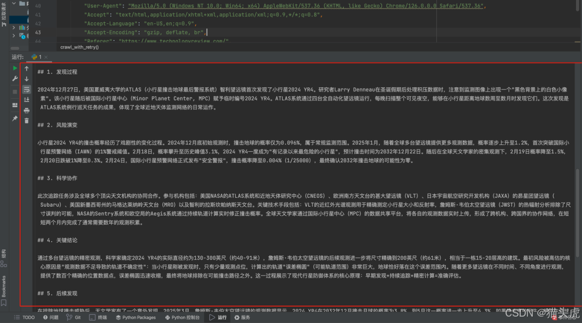Click the heading '## 2. 风险演变' in the console
582x323 pixels.
pos(57,125)
